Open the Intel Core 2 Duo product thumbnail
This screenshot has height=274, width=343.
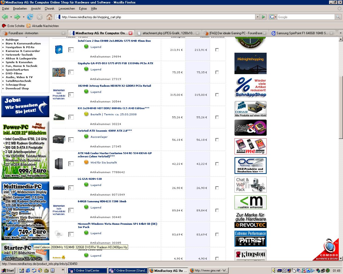click(59, 50)
